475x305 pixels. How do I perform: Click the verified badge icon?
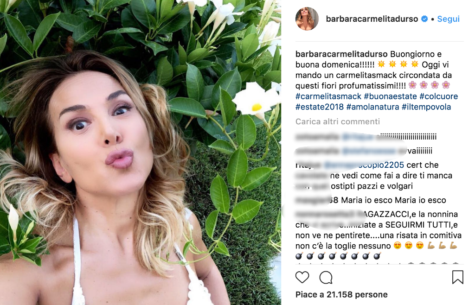click(x=424, y=19)
